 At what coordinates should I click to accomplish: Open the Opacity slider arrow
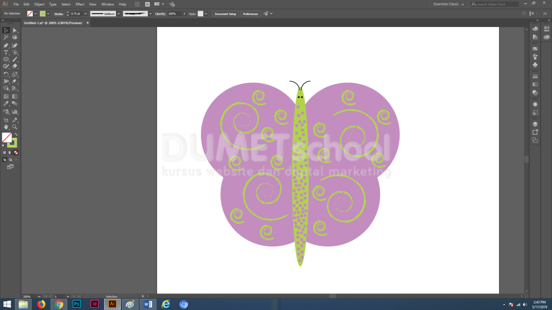click(x=184, y=13)
